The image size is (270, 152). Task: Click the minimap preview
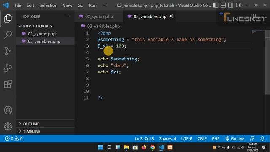[258, 31]
